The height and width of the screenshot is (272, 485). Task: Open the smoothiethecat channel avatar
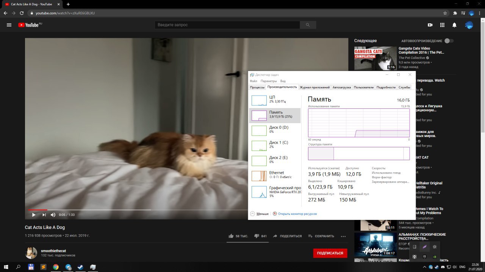[31, 253]
